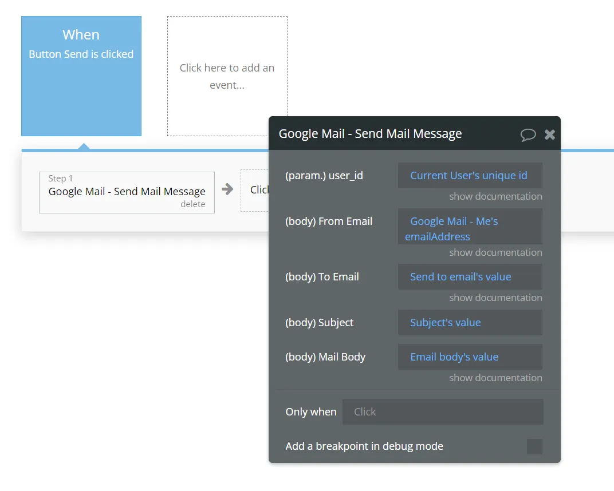Click the Only when condition field
This screenshot has width=614, height=491.
443,411
